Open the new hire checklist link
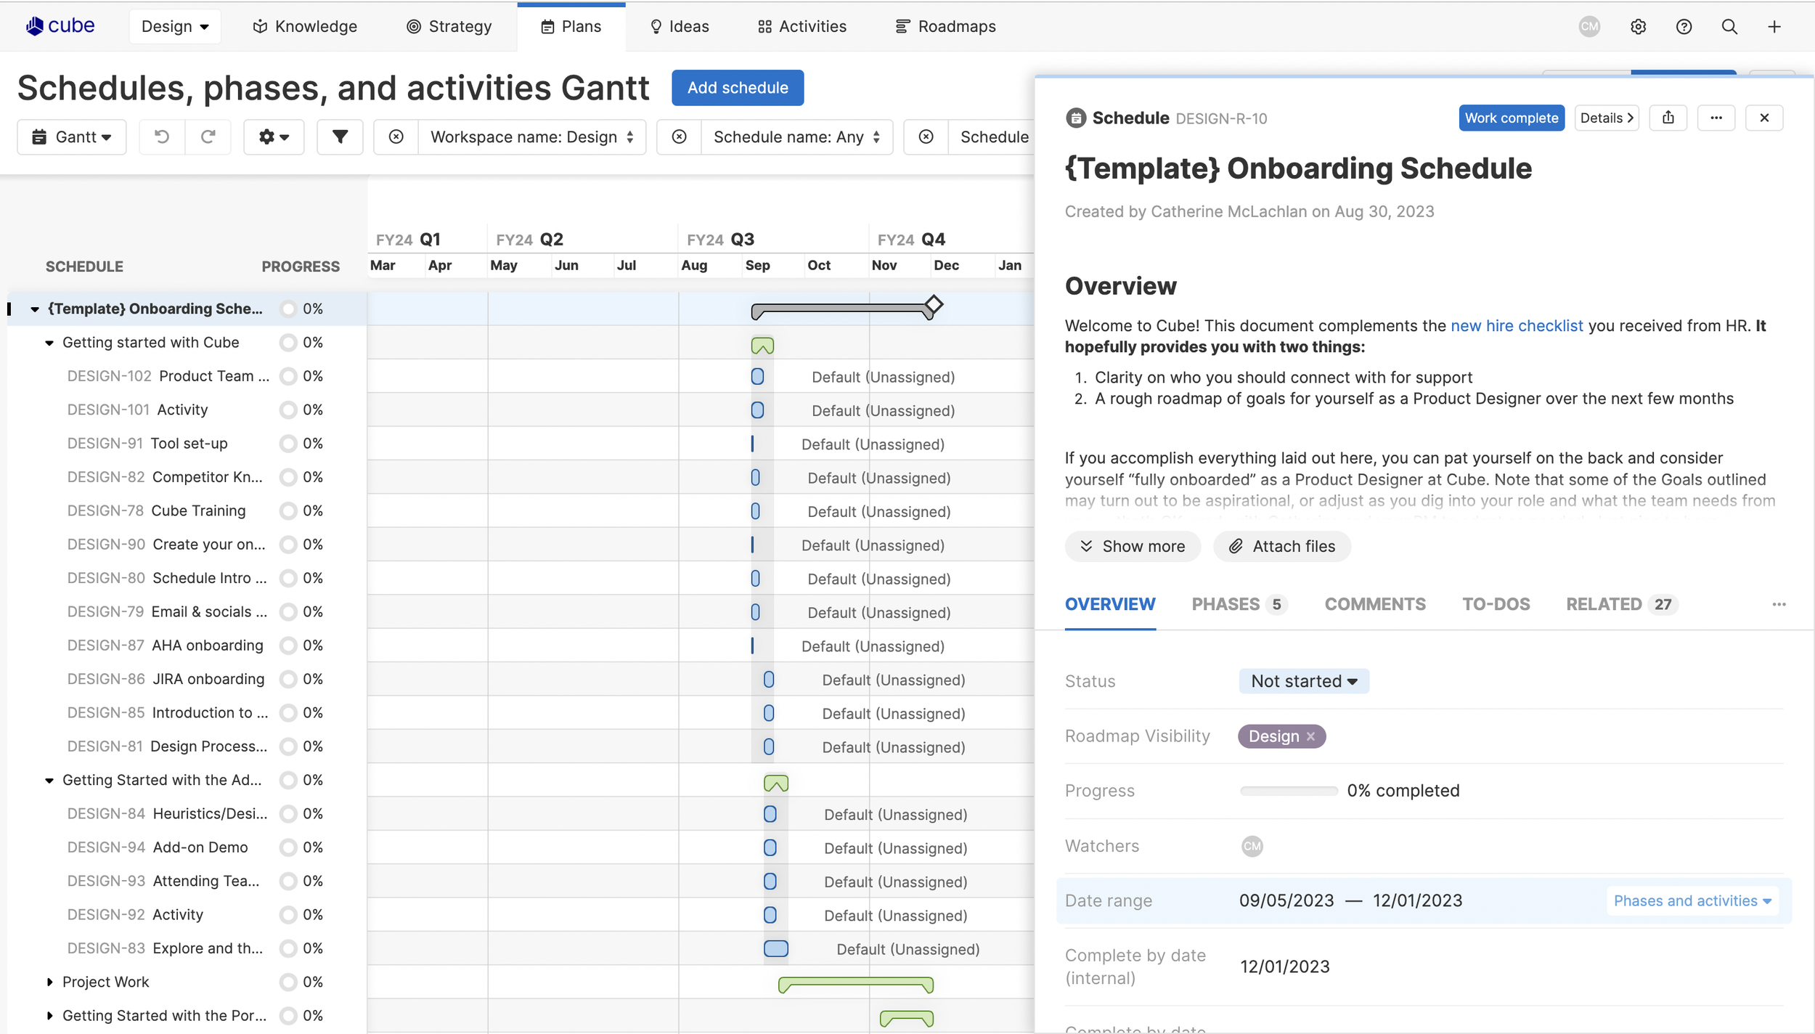This screenshot has height=1034, width=1815. [1516, 326]
